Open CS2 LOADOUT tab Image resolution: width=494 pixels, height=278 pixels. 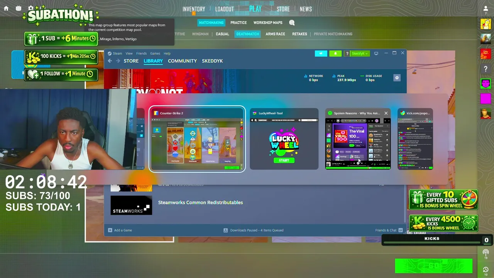(224, 9)
